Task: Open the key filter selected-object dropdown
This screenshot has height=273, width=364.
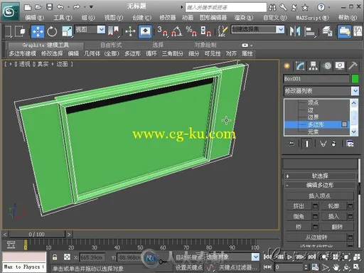Action: 255,257
